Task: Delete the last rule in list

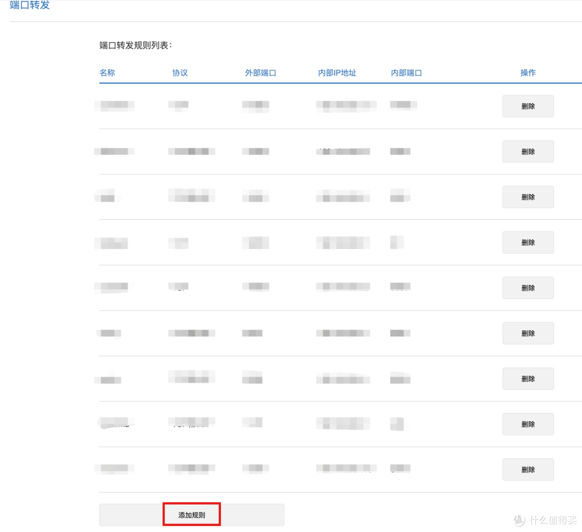Action: (528, 469)
